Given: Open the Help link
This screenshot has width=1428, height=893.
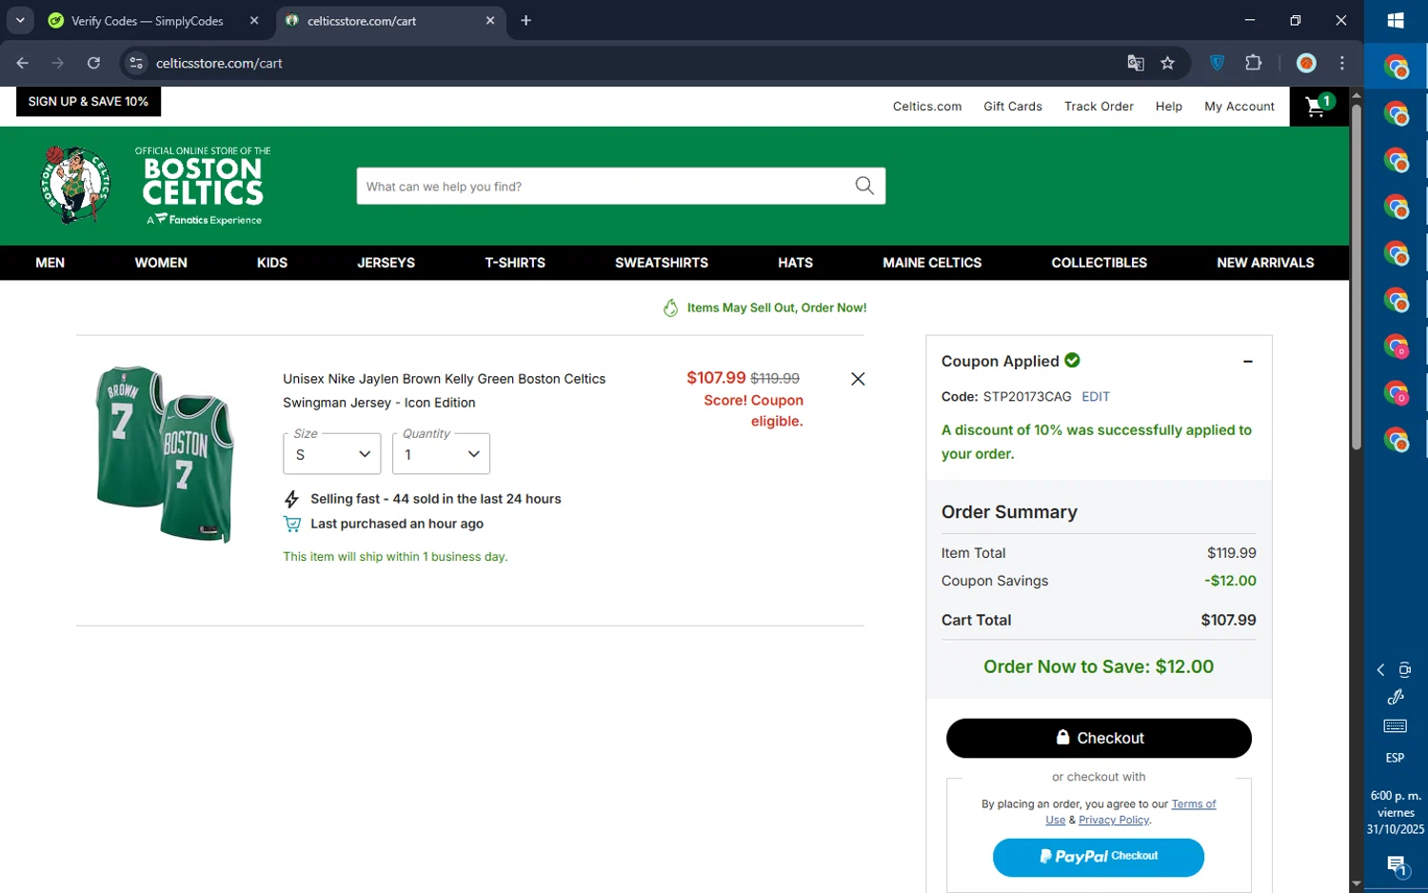Looking at the screenshot, I should click(x=1168, y=107).
